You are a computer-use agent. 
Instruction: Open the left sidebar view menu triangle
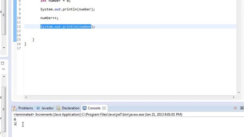tap(3, 69)
